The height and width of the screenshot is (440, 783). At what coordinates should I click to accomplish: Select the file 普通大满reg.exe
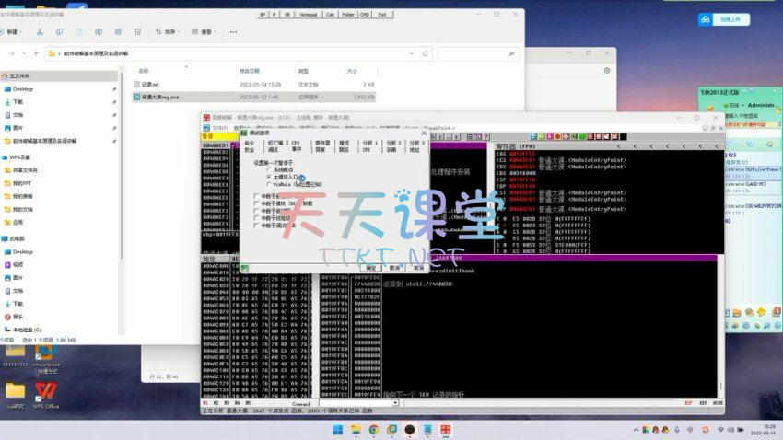pyautogui.click(x=161, y=97)
